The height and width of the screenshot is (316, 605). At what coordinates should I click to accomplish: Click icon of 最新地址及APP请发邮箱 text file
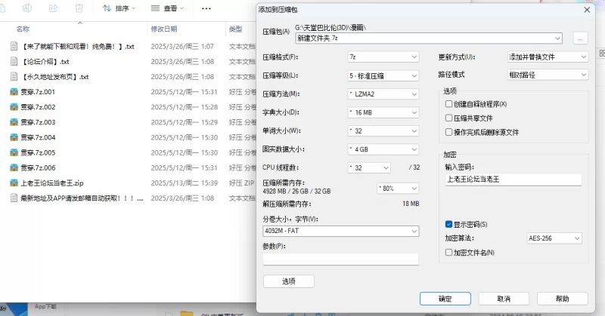14,198
